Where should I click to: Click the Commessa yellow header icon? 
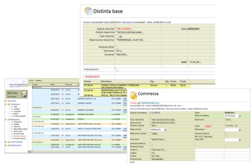click(133, 95)
